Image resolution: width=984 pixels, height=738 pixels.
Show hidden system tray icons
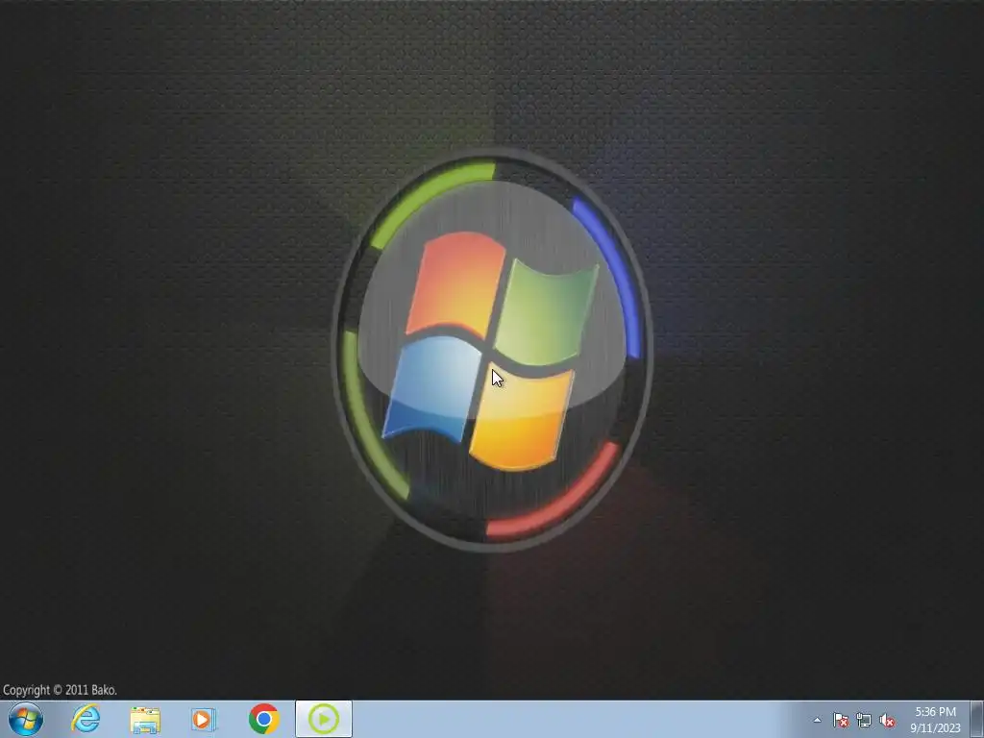[x=817, y=720]
